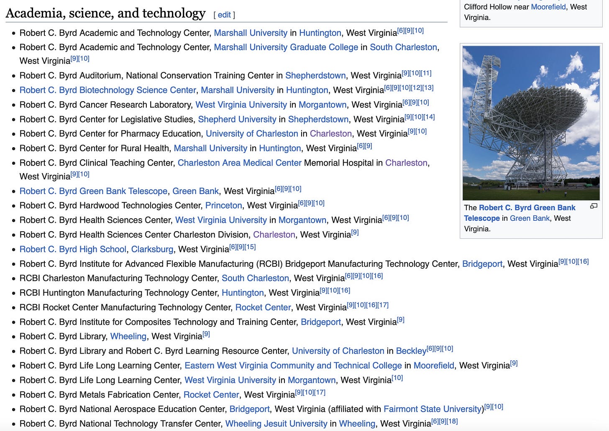
Task: Follow the South Charleston link in the Graduate College row
Action: [403, 47]
